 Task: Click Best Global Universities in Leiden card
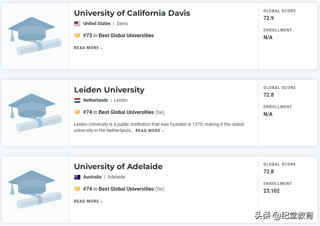click(126, 112)
